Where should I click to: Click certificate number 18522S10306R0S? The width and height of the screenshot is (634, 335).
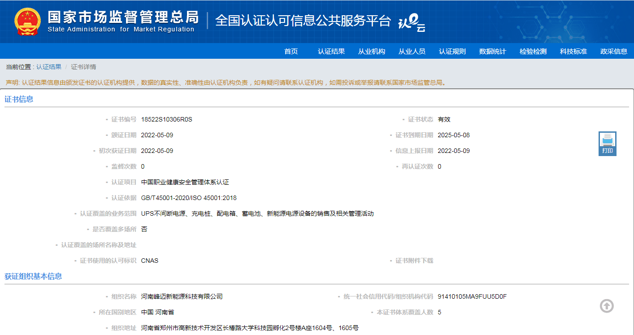(166, 119)
